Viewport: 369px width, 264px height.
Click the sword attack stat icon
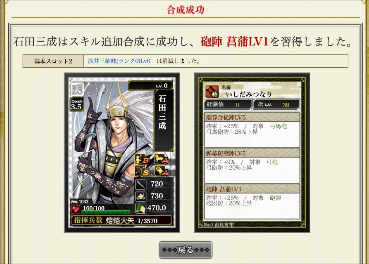[x=141, y=184]
